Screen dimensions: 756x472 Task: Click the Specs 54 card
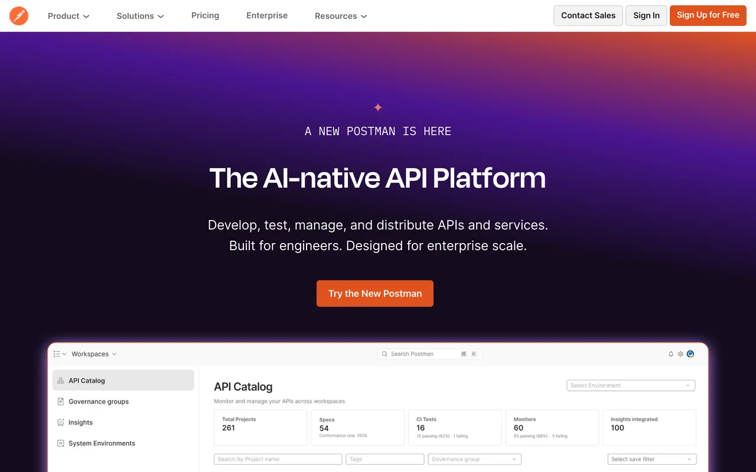[357, 428]
